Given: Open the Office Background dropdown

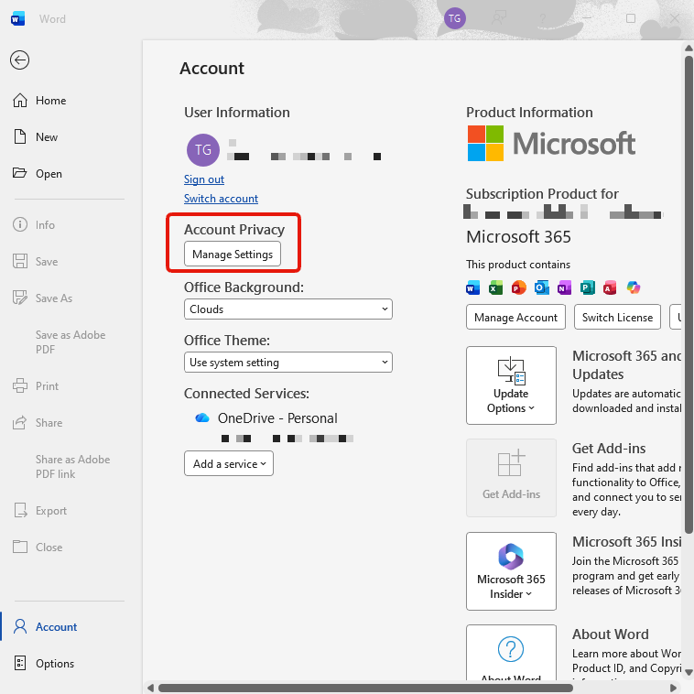Looking at the screenshot, I should 288,309.
